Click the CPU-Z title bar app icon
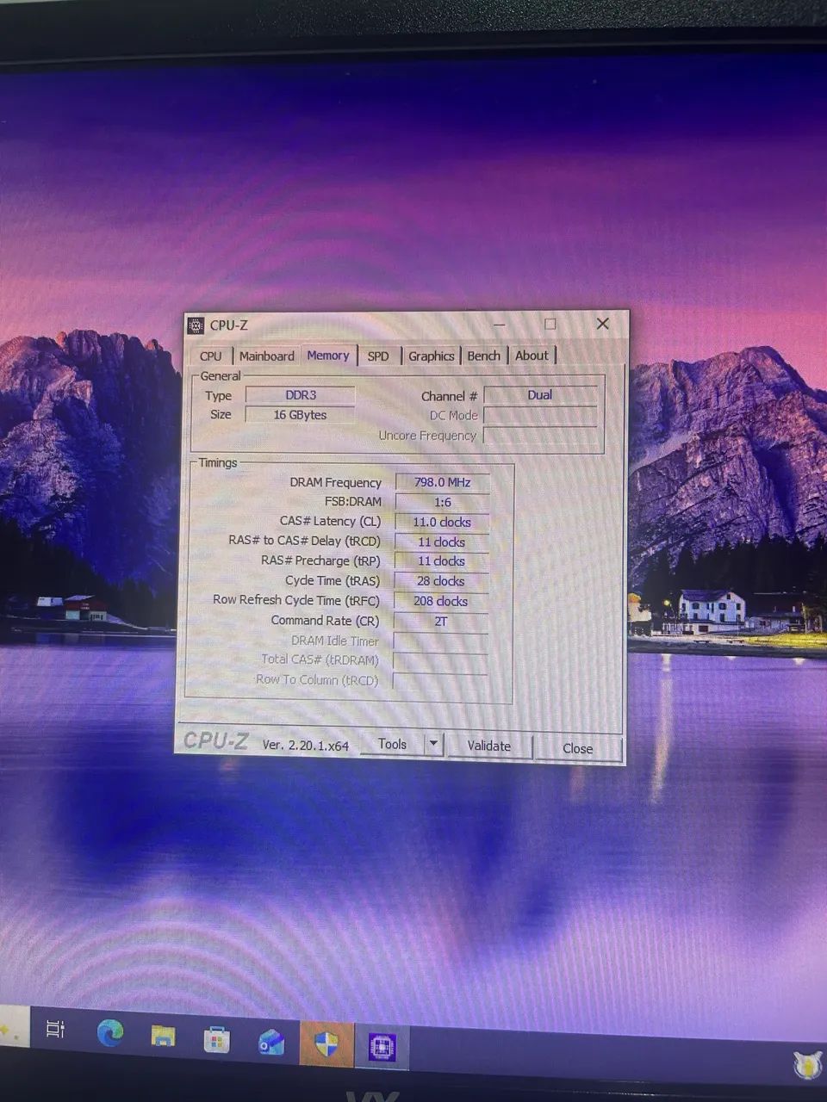The height and width of the screenshot is (1102, 827). point(196,325)
